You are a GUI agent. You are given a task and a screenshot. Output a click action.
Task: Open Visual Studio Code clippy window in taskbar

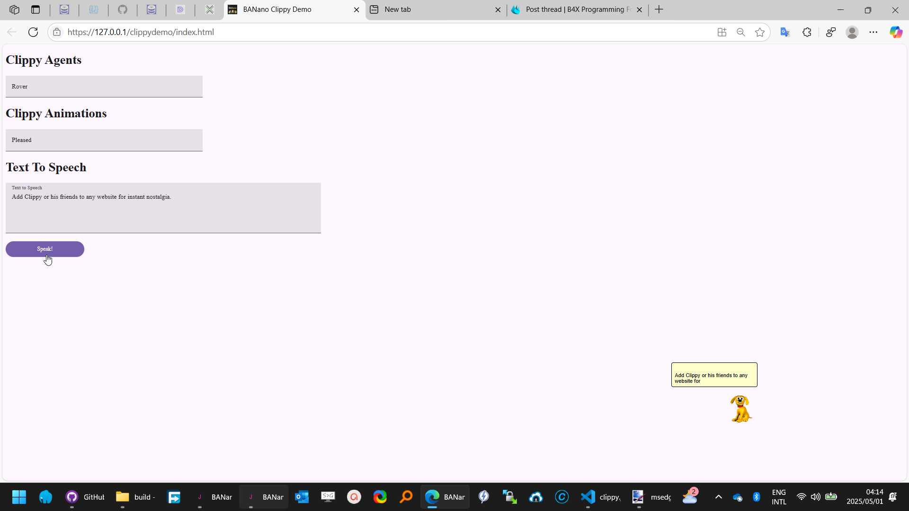click(x=600, y=497)
